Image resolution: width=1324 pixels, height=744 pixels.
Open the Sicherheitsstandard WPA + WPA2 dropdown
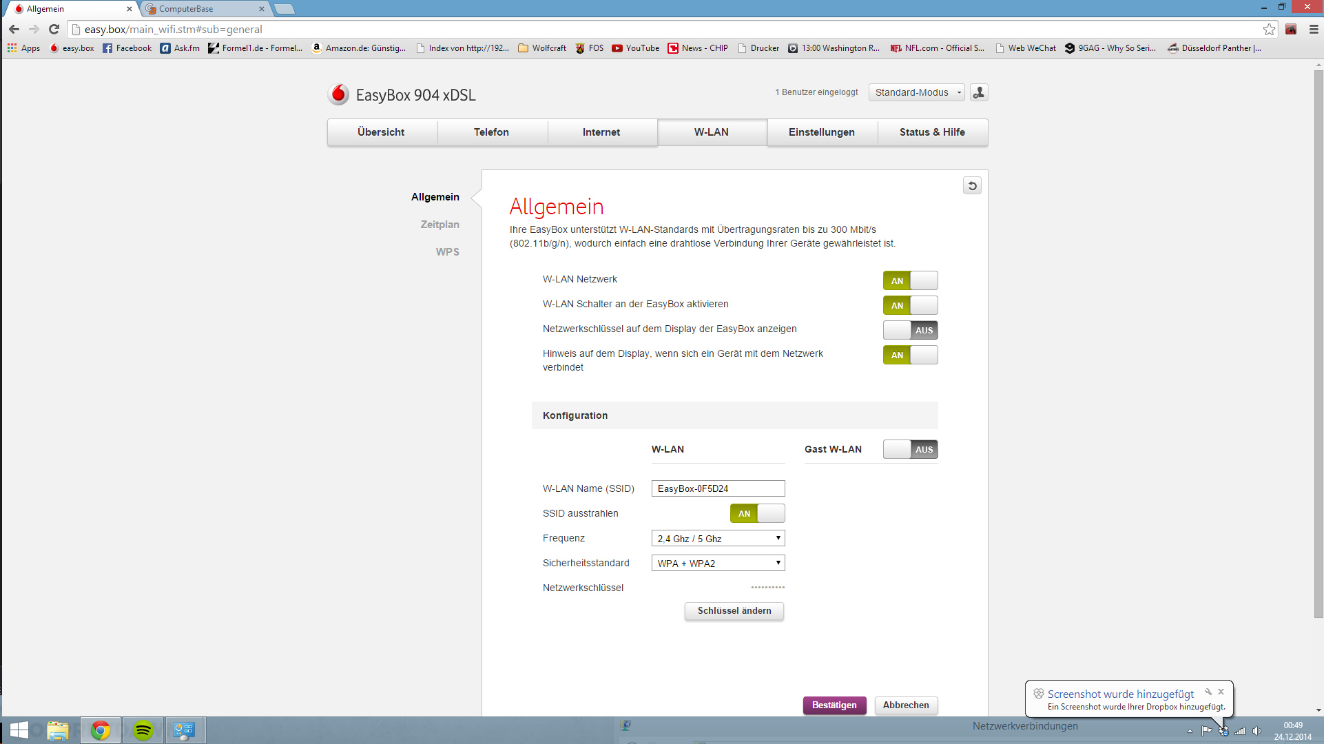point(718,564)
